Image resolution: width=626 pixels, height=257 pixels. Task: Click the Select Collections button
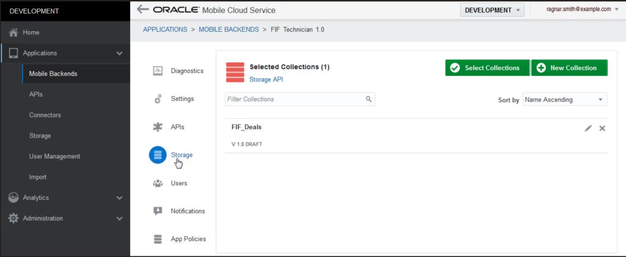click(487, 68)
